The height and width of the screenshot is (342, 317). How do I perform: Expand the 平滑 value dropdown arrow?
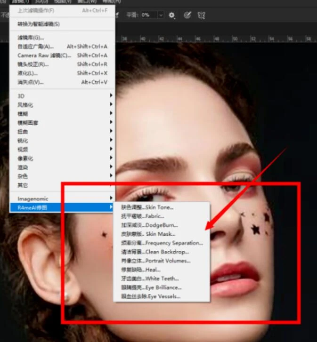pos(161,15)
